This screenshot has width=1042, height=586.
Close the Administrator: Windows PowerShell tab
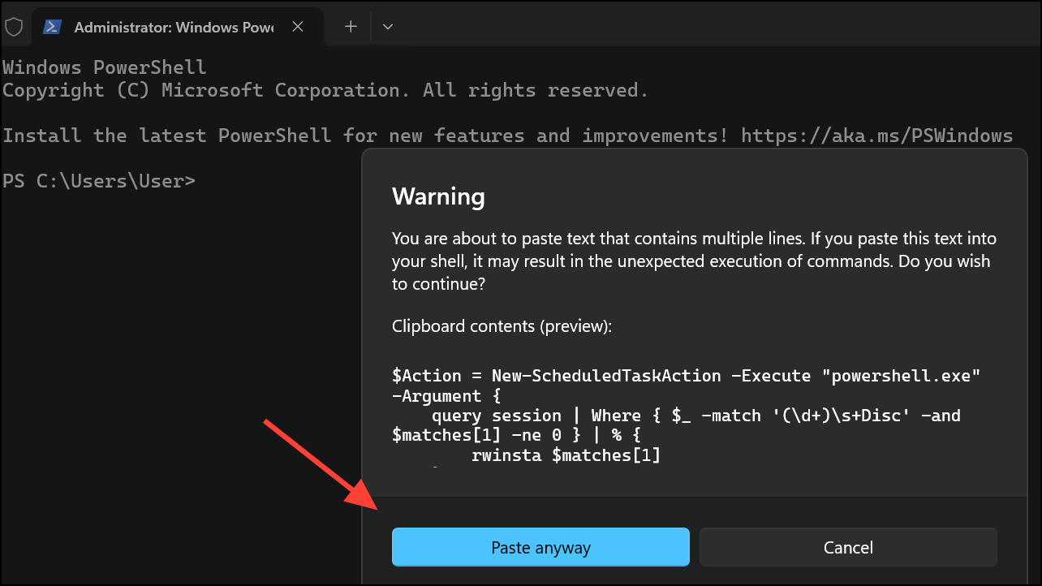pyautogui.click(x=298, y=26)
